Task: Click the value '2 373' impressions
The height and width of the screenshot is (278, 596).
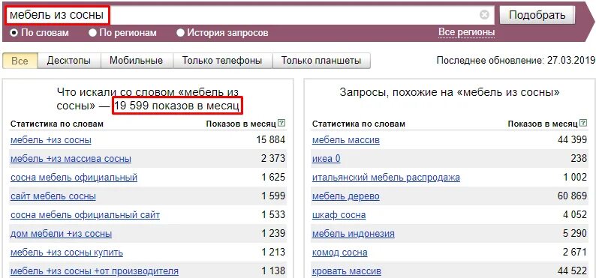Action: (x=273, y=159)
